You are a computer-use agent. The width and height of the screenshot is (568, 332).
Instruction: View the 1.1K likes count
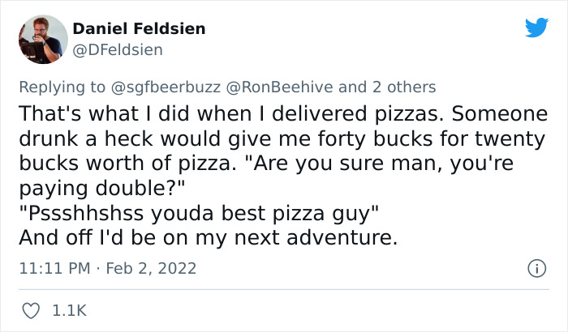coord(69,310)
